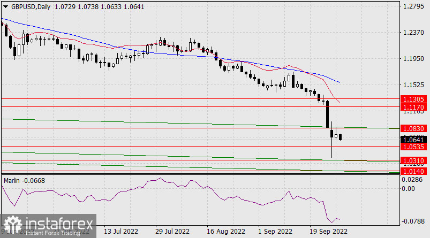Click the chart menu triangle beside GBPUSD
The height and width of the screenshot is (238, 430).
[x=5, y=7]
